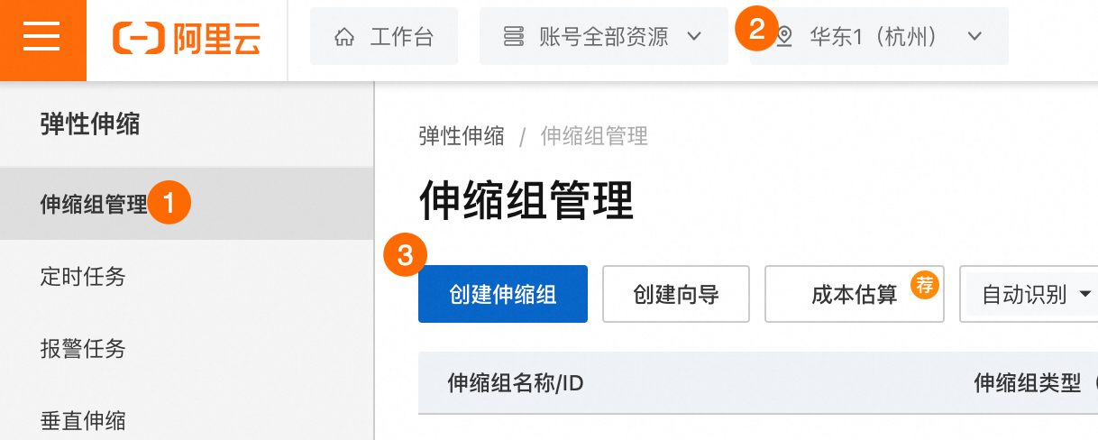1098x440 pixels.
Task: Expand the 自动识别 dropdown
Action: pyautogui.click(x=1029, y=294)
